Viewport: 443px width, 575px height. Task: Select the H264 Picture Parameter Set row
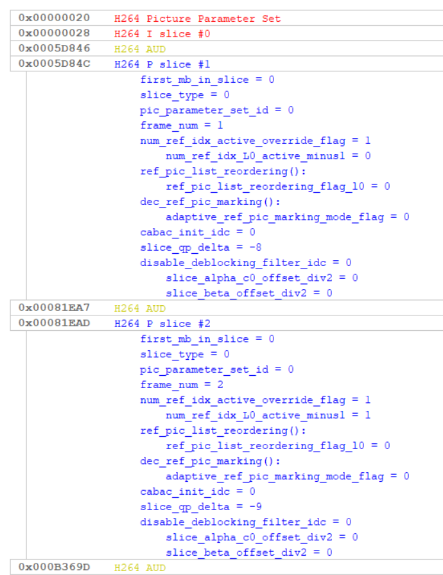tap(227, 18)
